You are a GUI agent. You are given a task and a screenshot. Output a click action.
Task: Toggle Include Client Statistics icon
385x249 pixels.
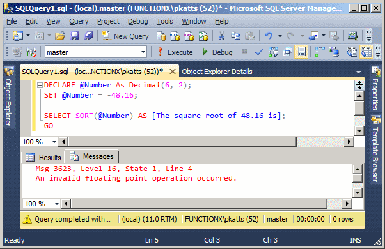tap(334, 52)
